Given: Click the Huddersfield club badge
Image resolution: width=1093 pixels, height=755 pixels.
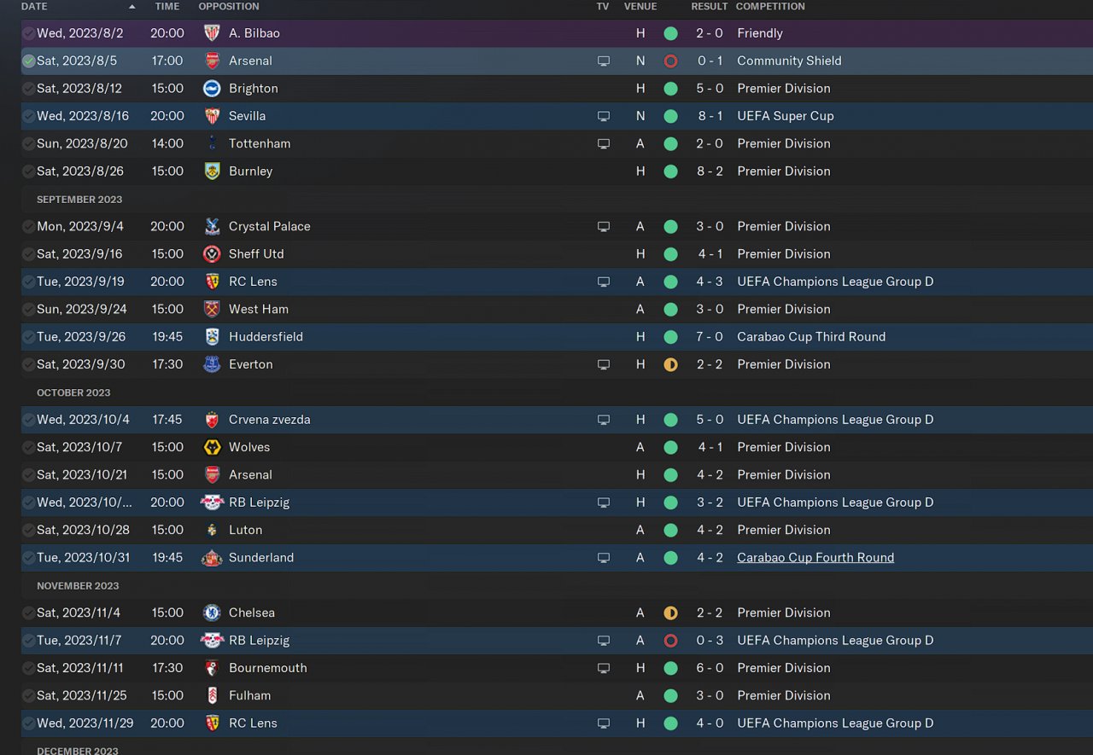Looking at the screenshot, I should (212, 337).
